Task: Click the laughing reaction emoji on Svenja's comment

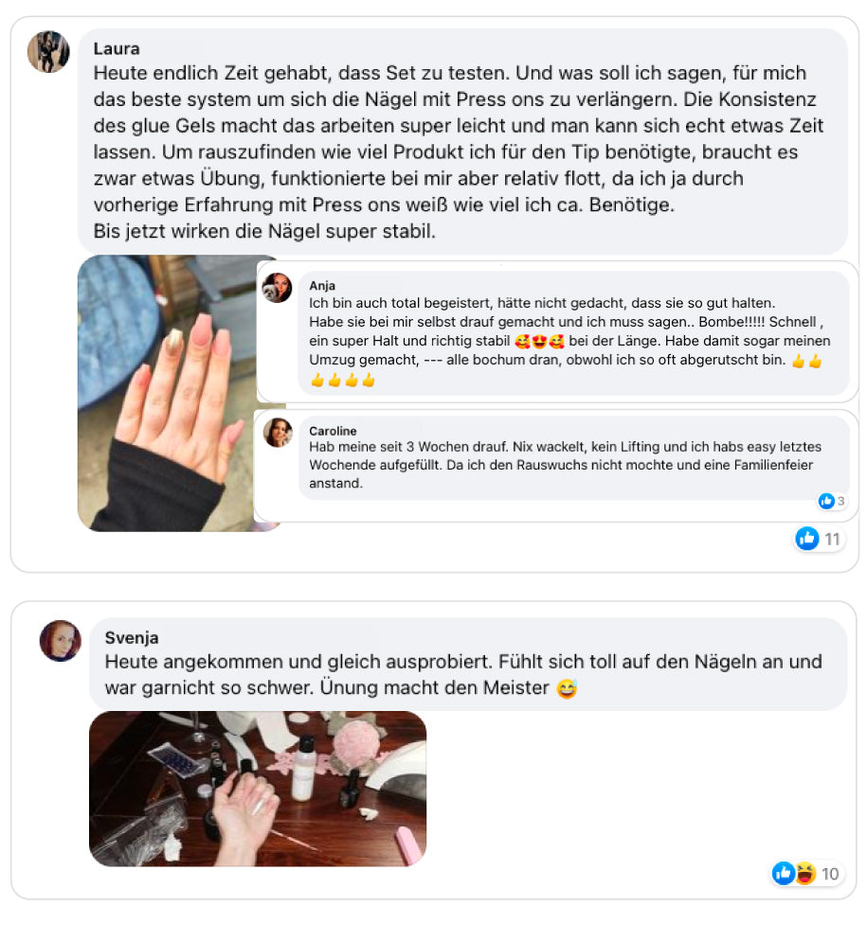Action: click(804, 873)
